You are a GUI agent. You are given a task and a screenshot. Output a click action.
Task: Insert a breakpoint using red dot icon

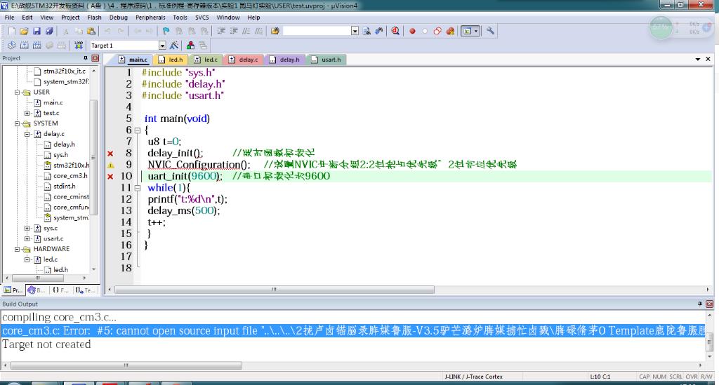(412, 31)
